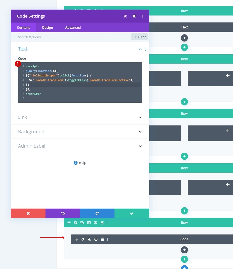Save changes with the green checkmark button
The image size is (233, 269).
coord(132,213)
